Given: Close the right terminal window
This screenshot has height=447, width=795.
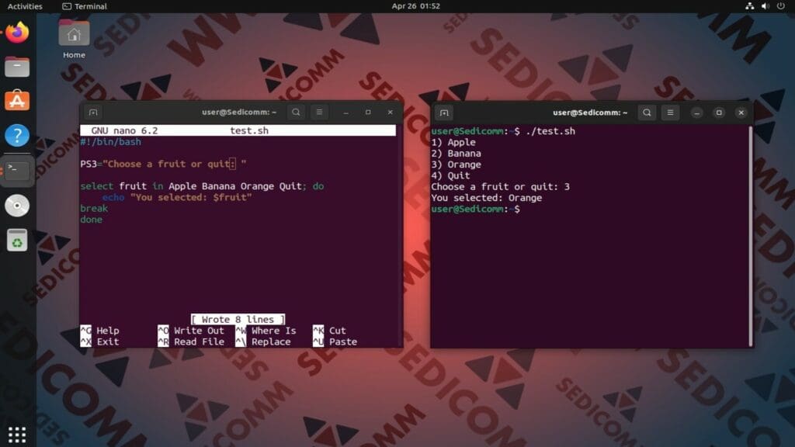Looking at the screenshot, I should pyautogui.click(x=741, y=113).
